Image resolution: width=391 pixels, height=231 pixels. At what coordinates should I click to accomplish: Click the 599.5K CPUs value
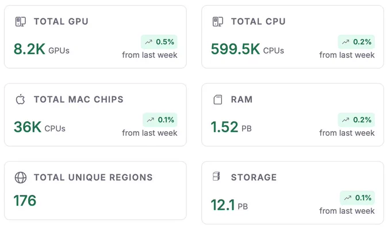[x=247, y=49]
